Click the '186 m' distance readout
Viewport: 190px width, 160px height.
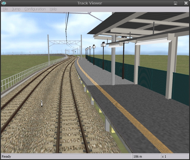pos(138,156)
